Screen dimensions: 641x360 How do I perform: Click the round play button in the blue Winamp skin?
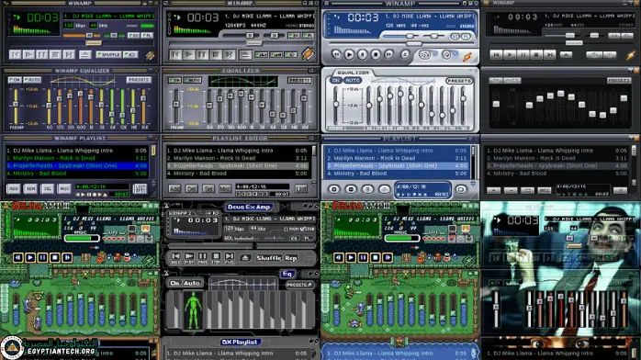[349, 54]
